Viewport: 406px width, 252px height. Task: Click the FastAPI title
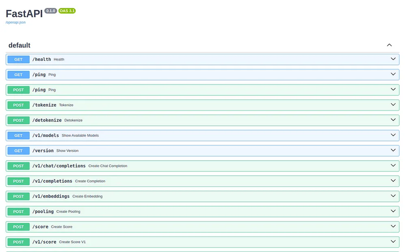[x=24, y=14]
